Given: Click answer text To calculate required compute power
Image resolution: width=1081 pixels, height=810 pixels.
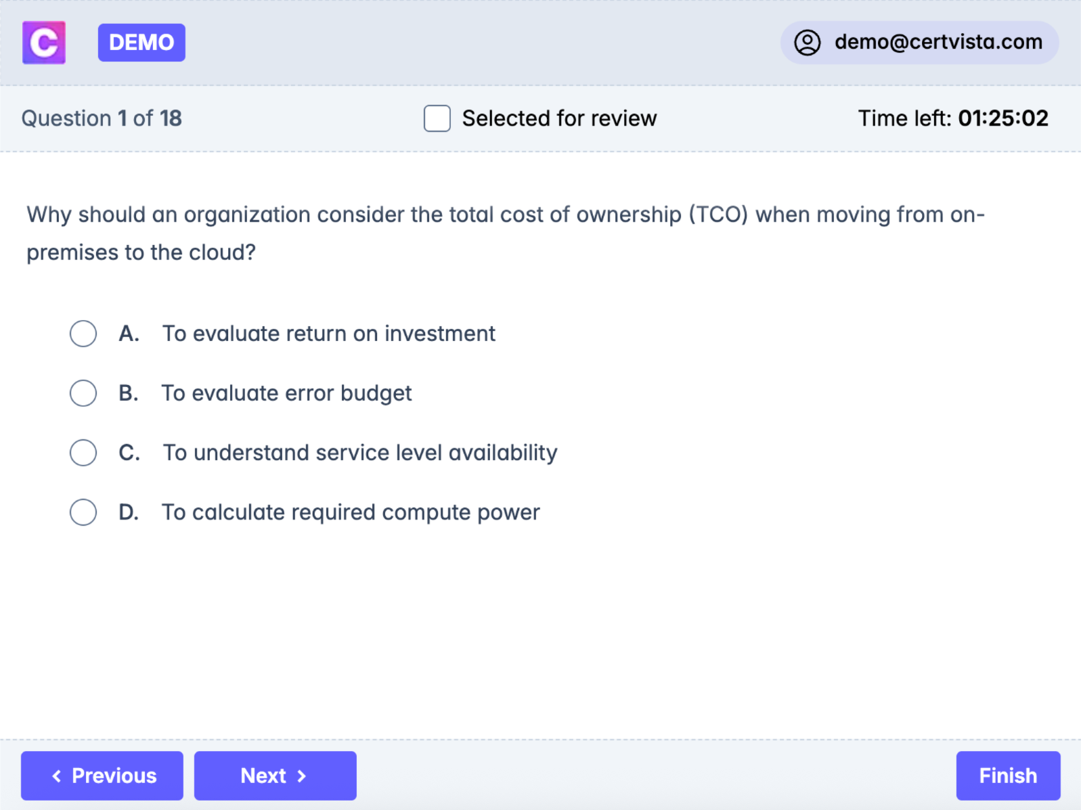Looking at the screenshot, I should (350, 512).
